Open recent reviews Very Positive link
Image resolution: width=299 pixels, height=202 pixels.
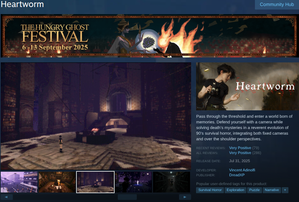click(x=240, y=148)
